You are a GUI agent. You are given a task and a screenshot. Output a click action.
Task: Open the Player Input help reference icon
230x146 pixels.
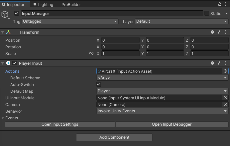pos(212,63)
